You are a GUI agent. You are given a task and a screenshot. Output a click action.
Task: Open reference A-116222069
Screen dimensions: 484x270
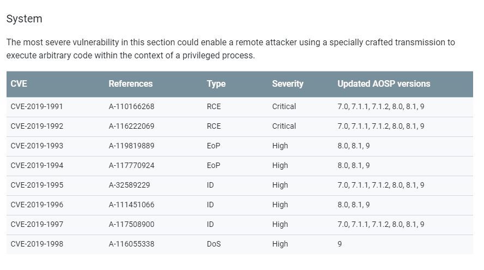coord(131,126)
